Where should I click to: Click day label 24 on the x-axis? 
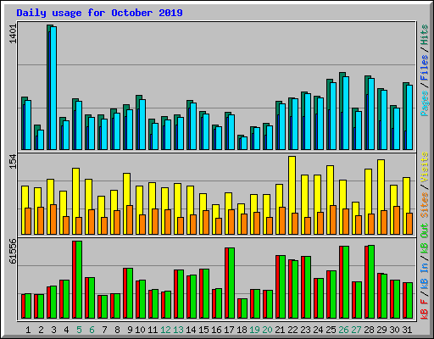[318, 330]
